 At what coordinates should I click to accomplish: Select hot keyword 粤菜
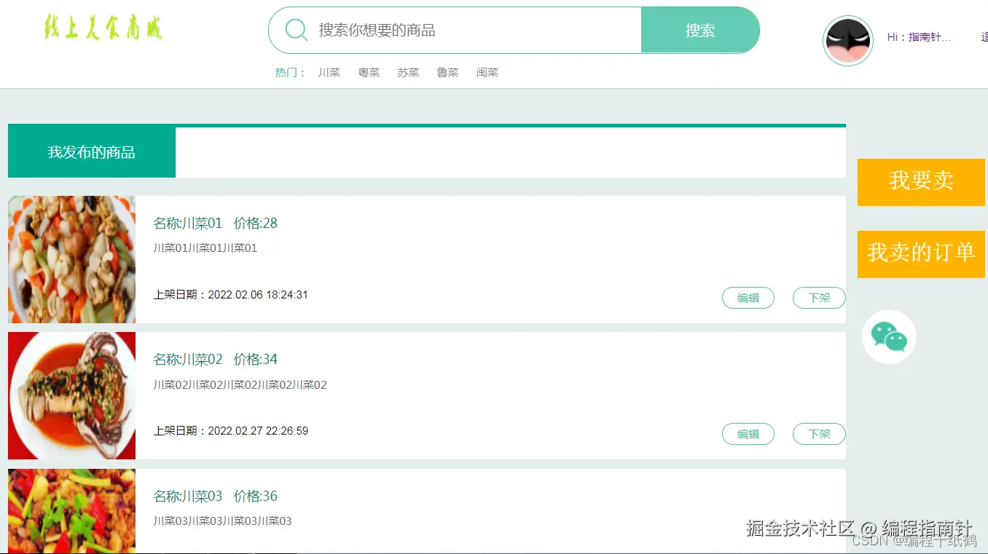pyautogui.click(x=369, y=72)
